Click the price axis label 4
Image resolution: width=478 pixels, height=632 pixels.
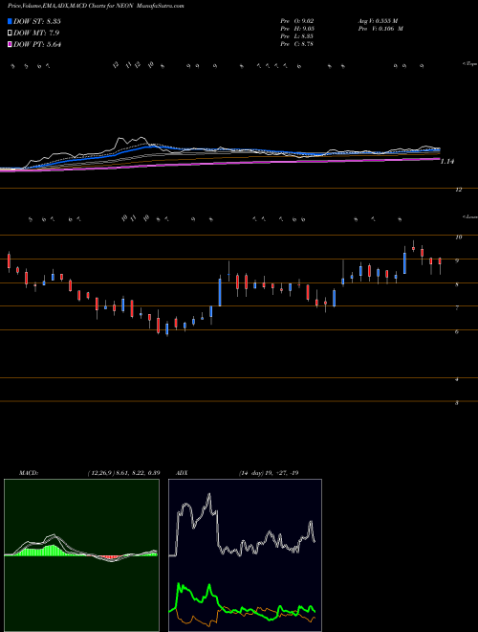click(x=457, y=379)
